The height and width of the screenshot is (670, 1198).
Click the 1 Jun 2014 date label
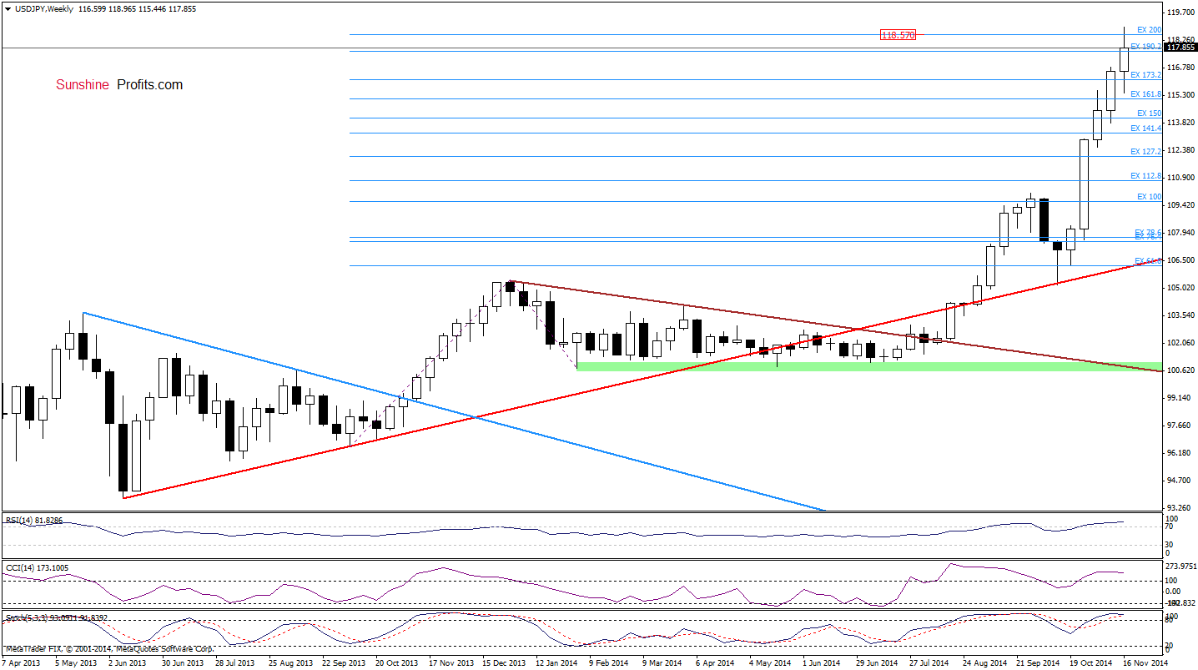pyautogui.click(x=823, y=664)
